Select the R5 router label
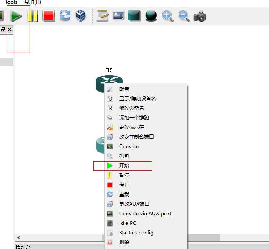 tap(109, 70)
